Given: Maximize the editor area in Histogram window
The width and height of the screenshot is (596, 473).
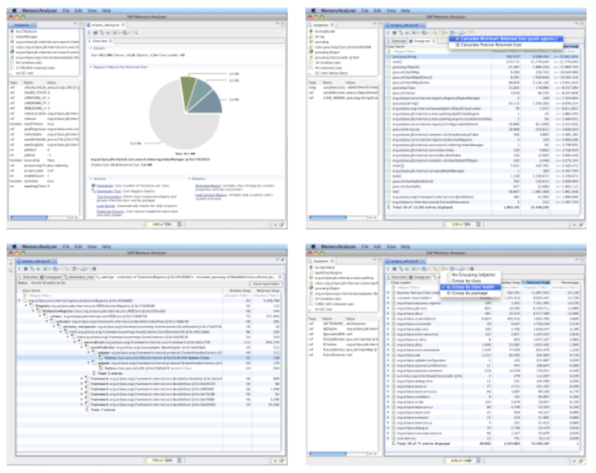Looking at the screenshot, I should point(582,24).
